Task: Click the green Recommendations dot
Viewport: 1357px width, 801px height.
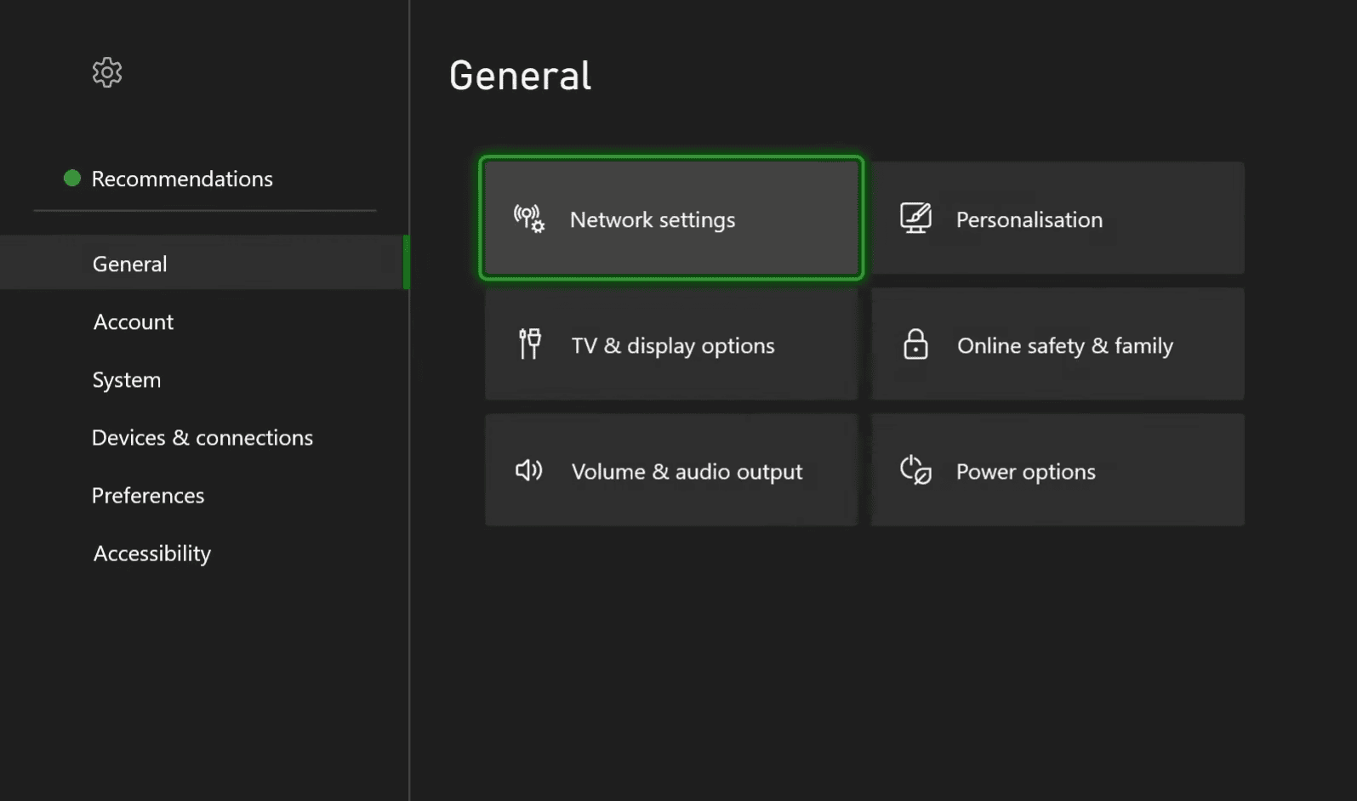Action: pos(72,179)
